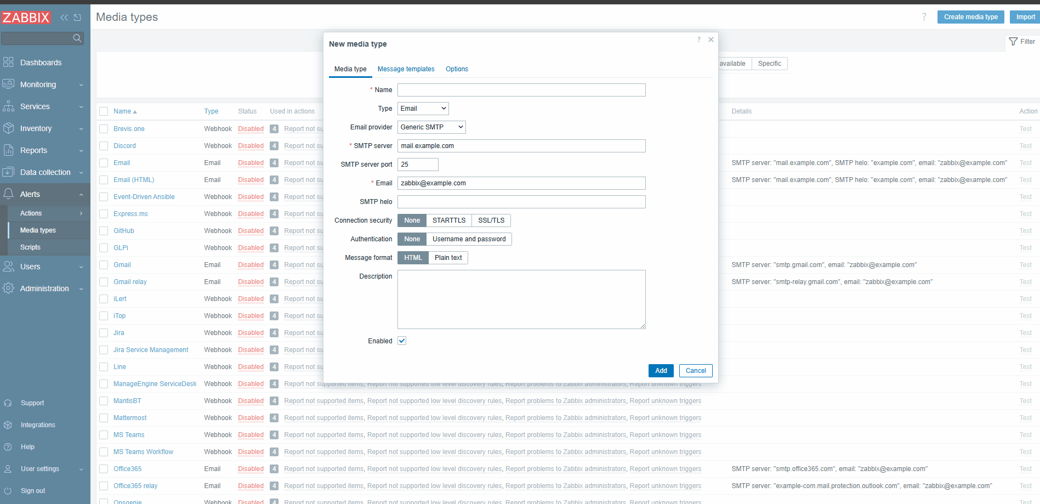Open the Type dropdown showing Email
This screenshot has width=1040, height=504.
(x=423, y=109)
